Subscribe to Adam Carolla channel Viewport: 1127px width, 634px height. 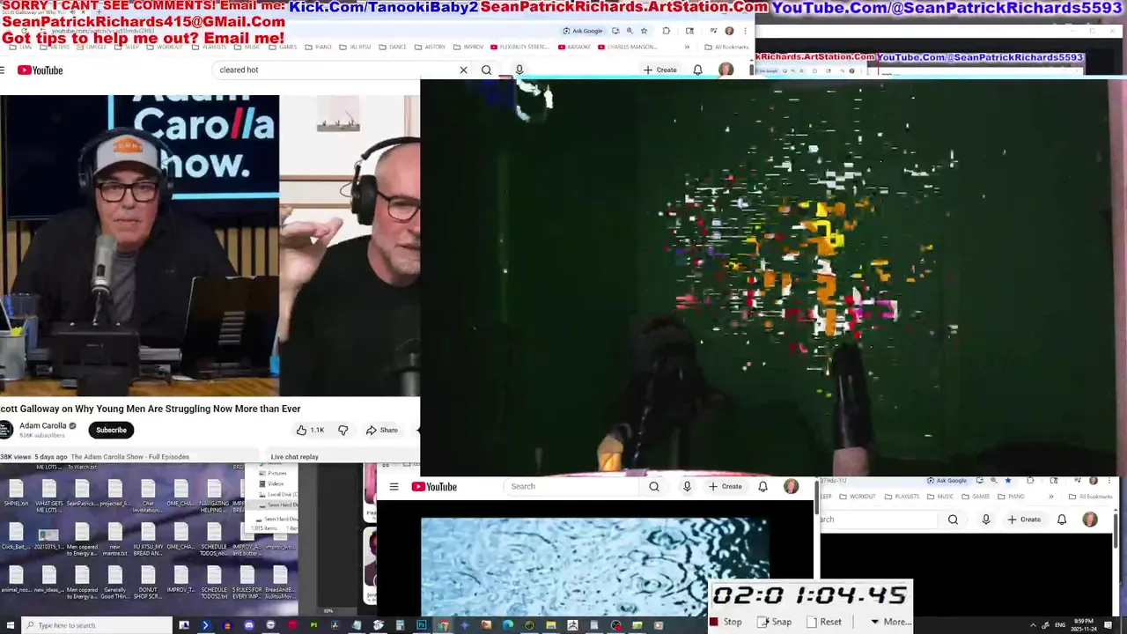pos(111,430)
